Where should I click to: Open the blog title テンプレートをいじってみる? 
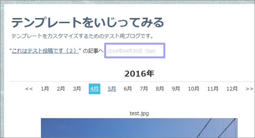tap(87, 22)
